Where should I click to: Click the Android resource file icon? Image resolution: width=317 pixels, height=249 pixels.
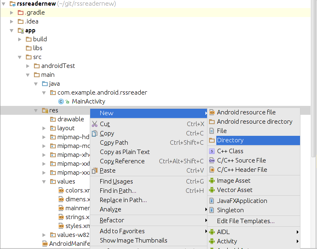(212, 112)
